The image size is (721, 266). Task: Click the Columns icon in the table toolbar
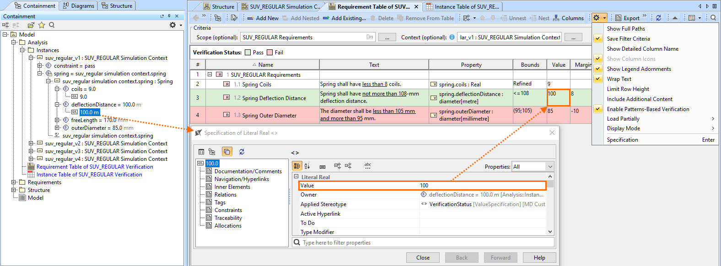(x=556, y=18)
